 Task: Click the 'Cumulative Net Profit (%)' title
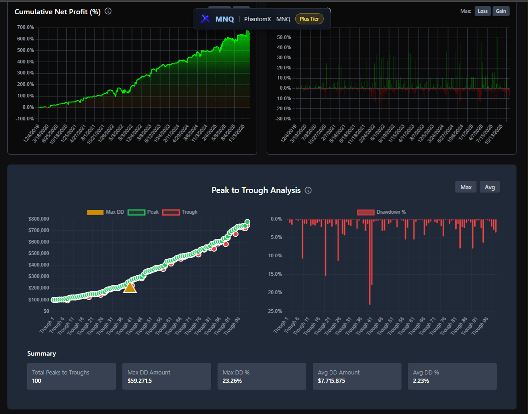click(x=57, y=12)
